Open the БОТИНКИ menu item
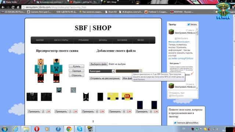 coord(122,40)
